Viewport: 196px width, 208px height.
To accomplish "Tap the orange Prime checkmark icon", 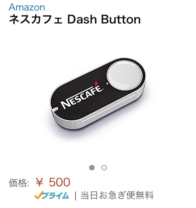I will point(39,195).
